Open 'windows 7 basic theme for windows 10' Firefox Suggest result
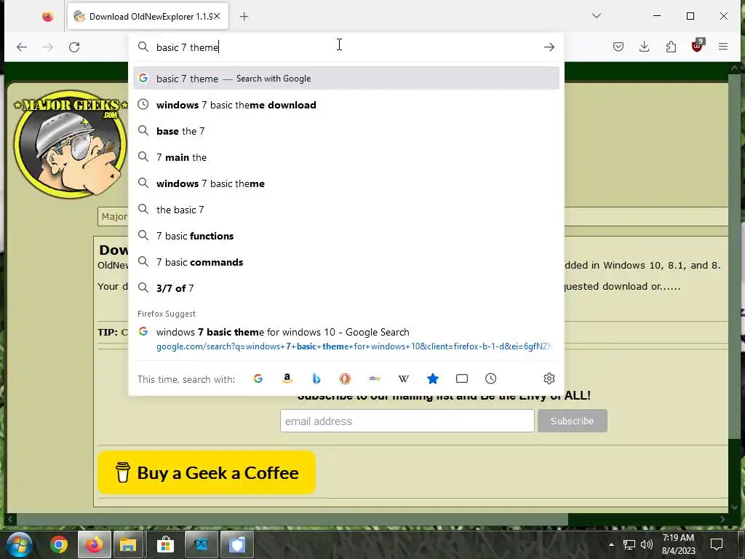 pos(346,339)
